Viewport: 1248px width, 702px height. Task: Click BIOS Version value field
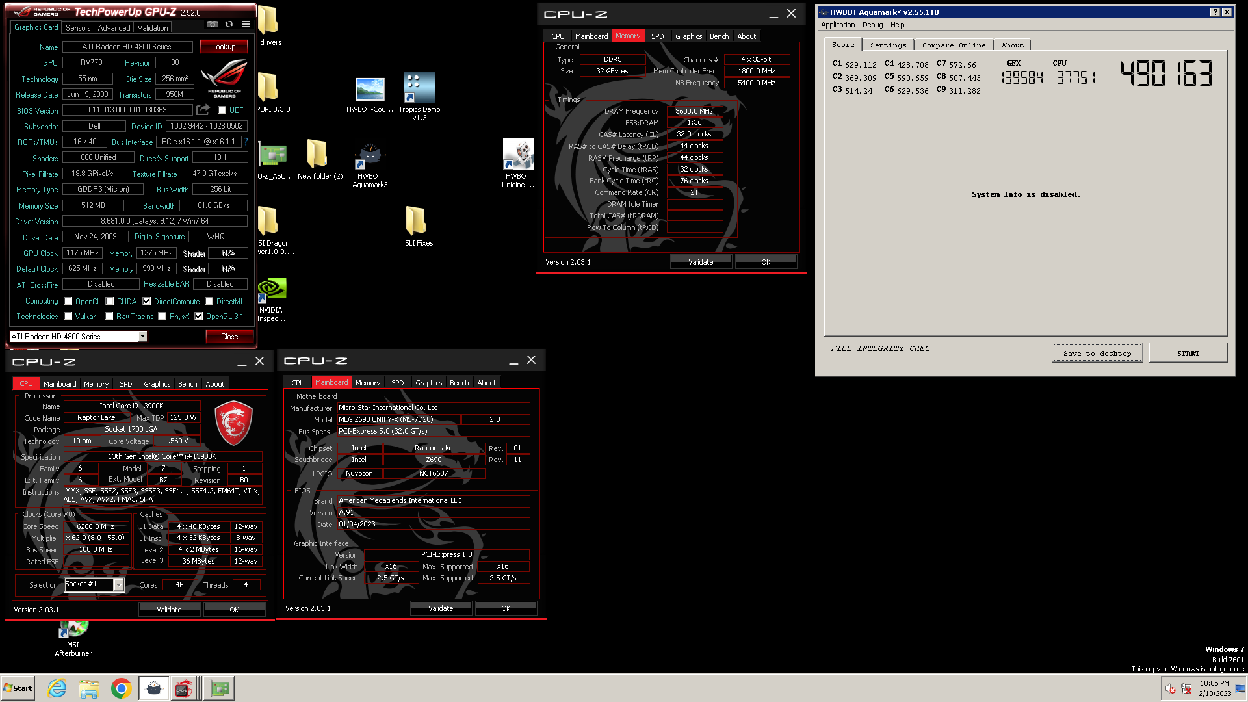pyautogui.click(x=127, y=110)
